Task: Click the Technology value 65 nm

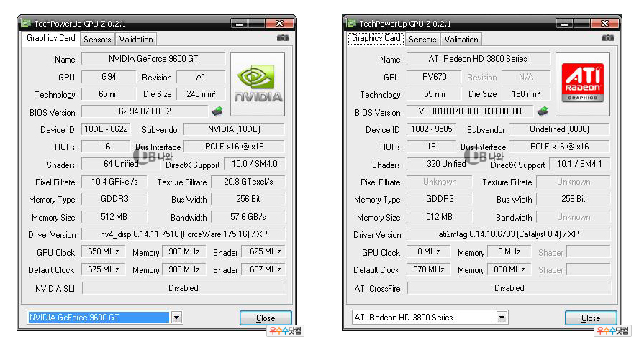Action: click(109, 94)
